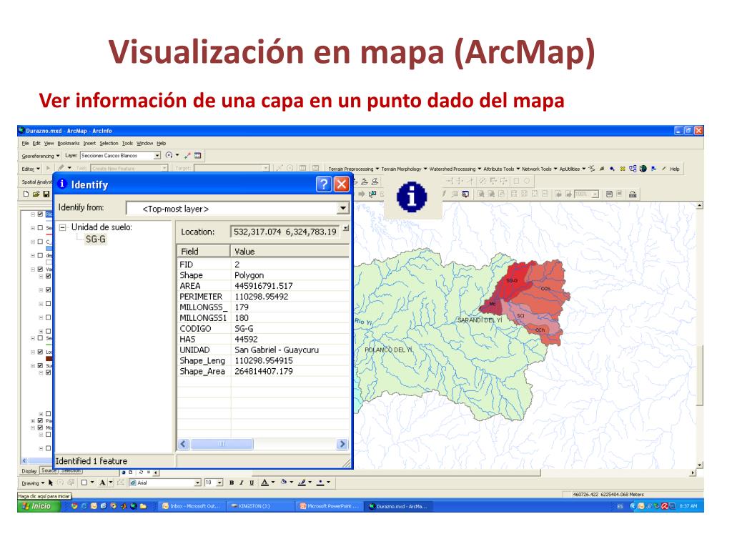Open the File menu
The height and width of the screenshot is (549, 732).
pyautogui.click(x=25, y=143)
